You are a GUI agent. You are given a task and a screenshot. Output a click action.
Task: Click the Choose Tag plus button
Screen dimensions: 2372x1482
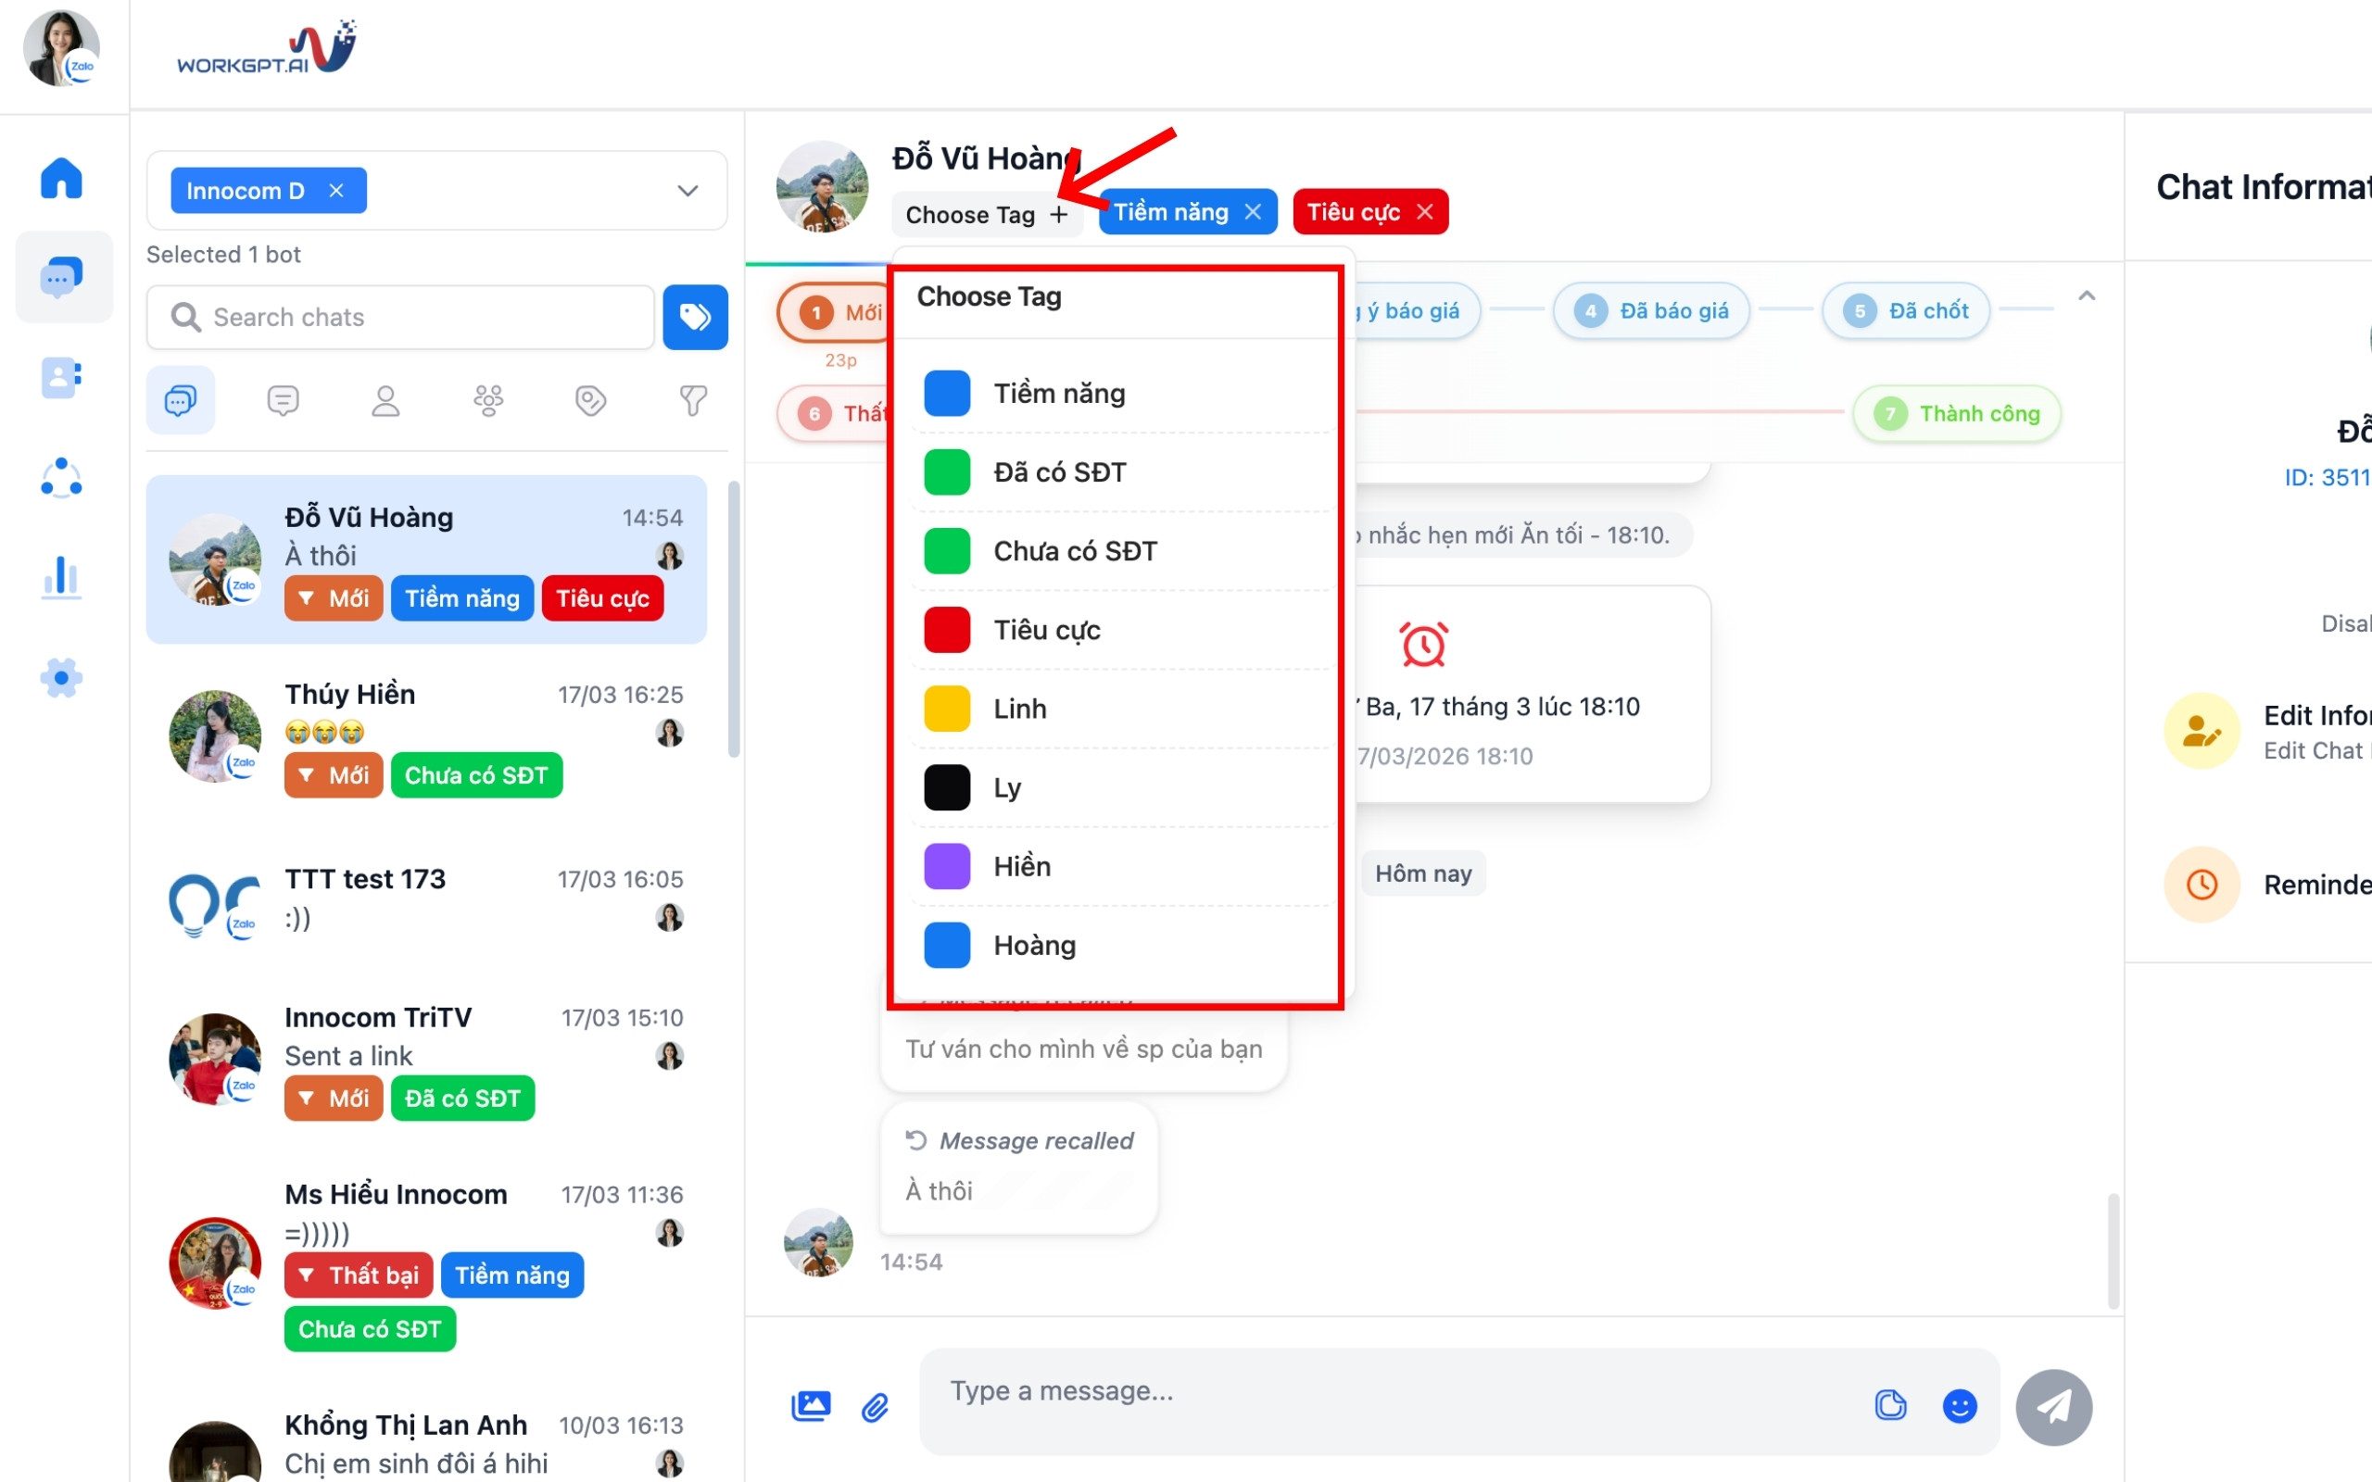tap(1058, 215)
